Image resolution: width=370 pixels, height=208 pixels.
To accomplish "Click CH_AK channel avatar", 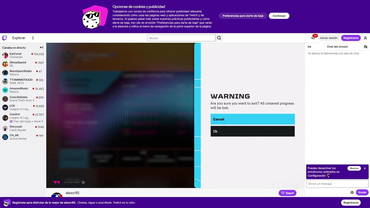I will pos(5,137).
